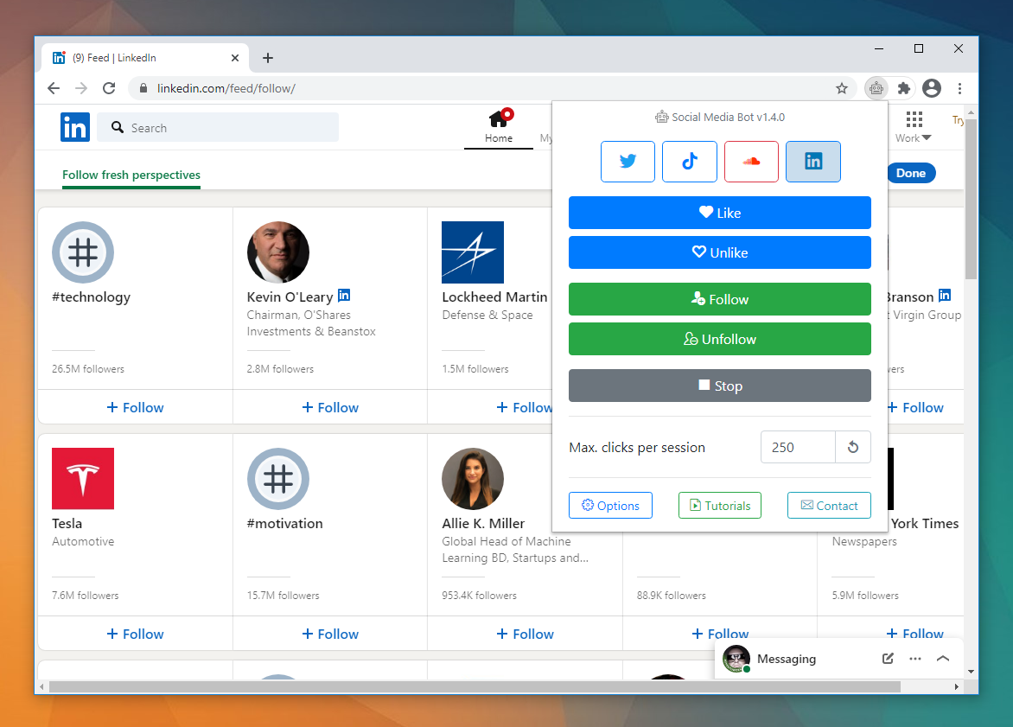1013x727 pixels.
Task: Open the Tesla name link
Action: coord(67,524)
